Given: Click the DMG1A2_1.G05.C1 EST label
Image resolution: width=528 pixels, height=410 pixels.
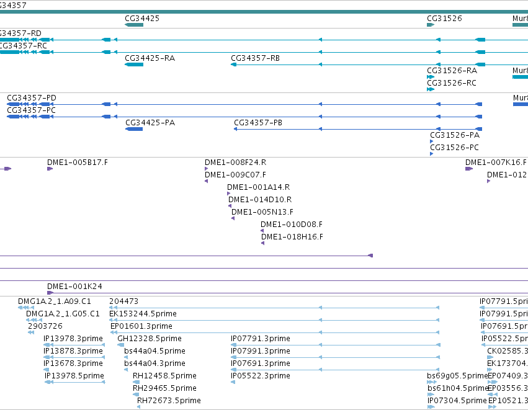Looking at the screenshot, I should [63, 314].
